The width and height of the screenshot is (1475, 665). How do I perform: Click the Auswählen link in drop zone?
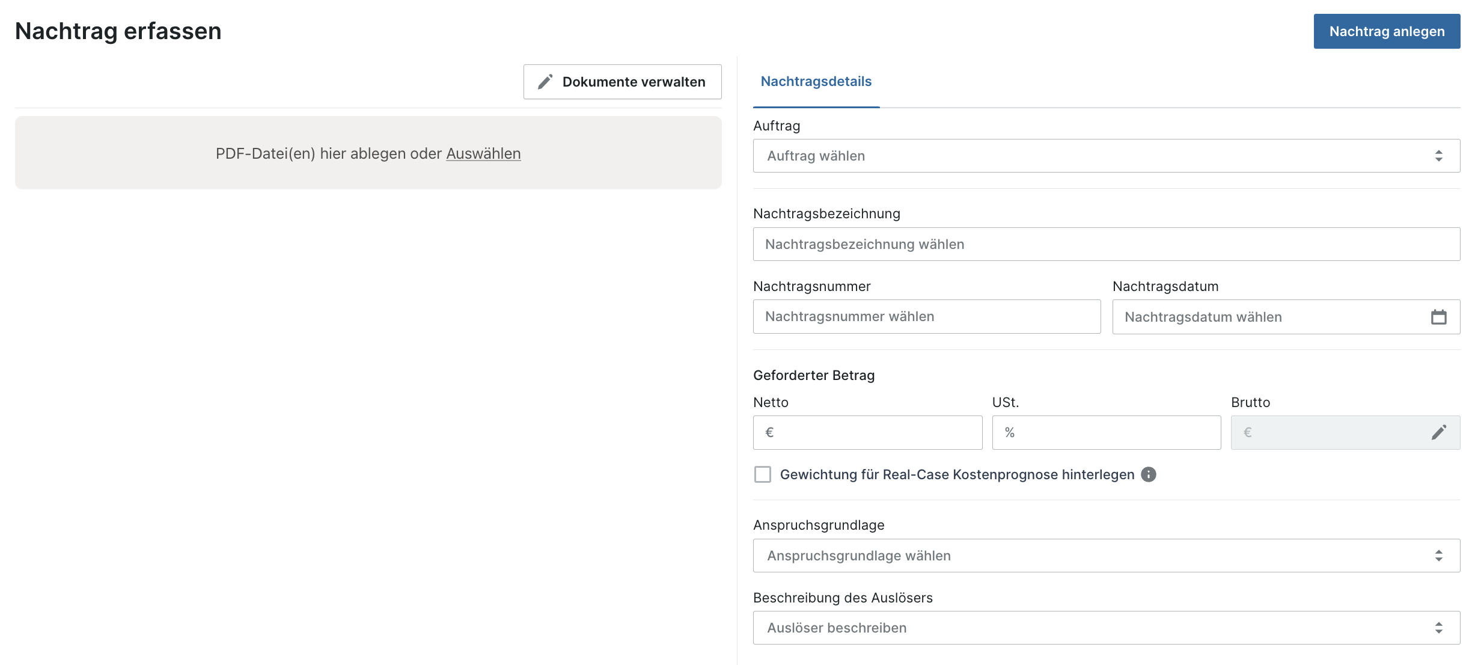click(x=483, y=153)
